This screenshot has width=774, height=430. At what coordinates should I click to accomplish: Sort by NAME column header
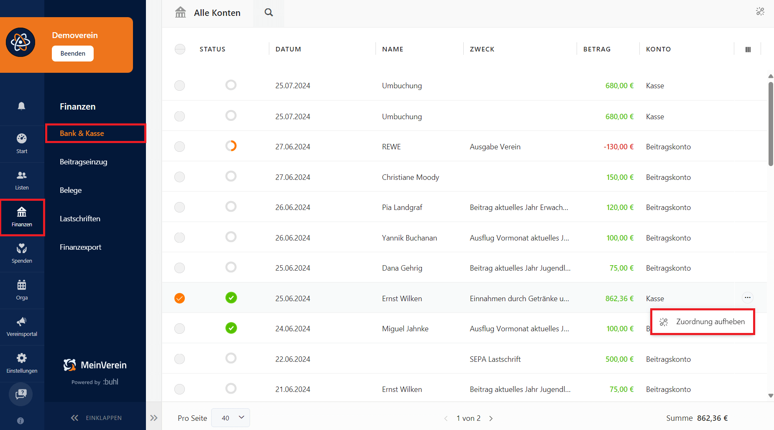pyautogui.click(x=393, y=49)
